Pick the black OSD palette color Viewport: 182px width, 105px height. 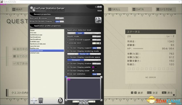tap(96, 67)
